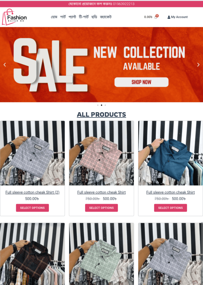Select the first slider dot indicator
This screenshot has height=285, width=203.
pos(98,105)
